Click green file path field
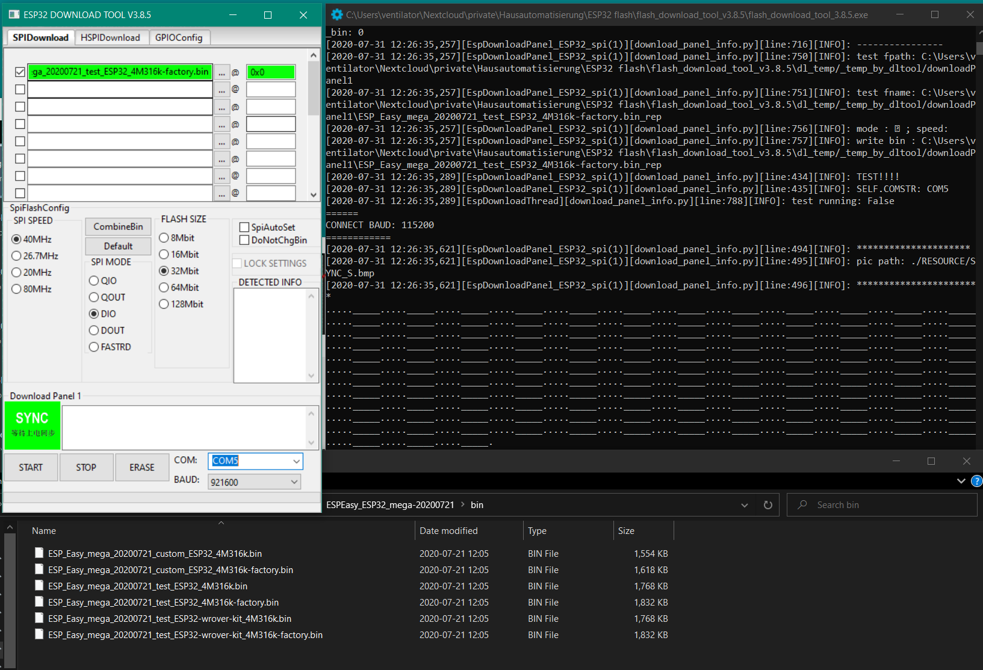The height and width of the screenshot is (670, 983). tap(120, 72)
